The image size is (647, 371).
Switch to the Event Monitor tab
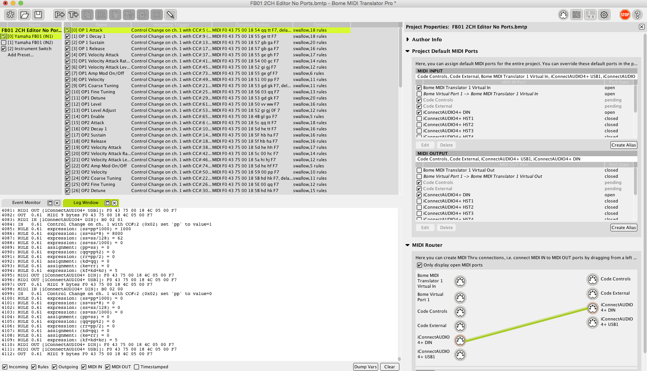tap(26, 203)
